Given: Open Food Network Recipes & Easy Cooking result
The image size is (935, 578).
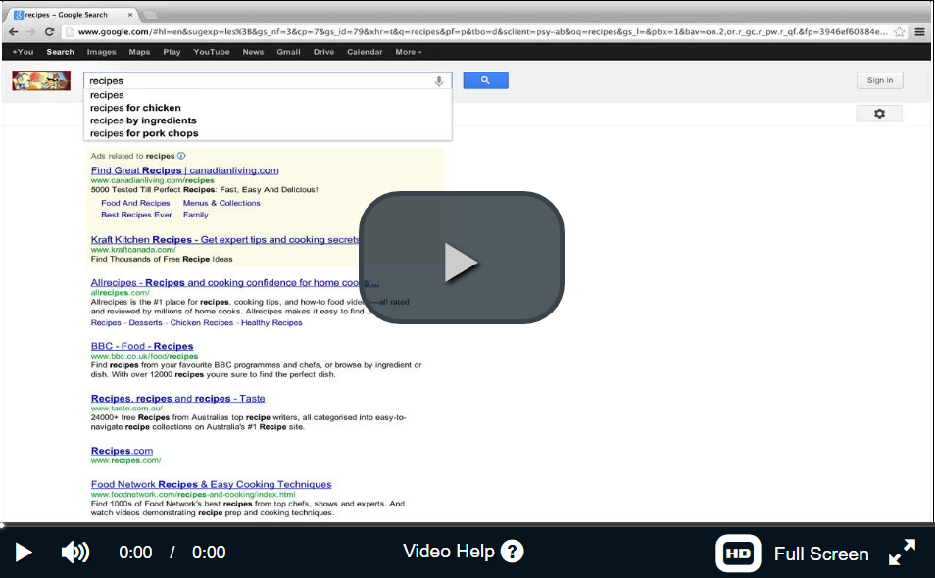Looking at the screenshot, I should click(211, 484).
